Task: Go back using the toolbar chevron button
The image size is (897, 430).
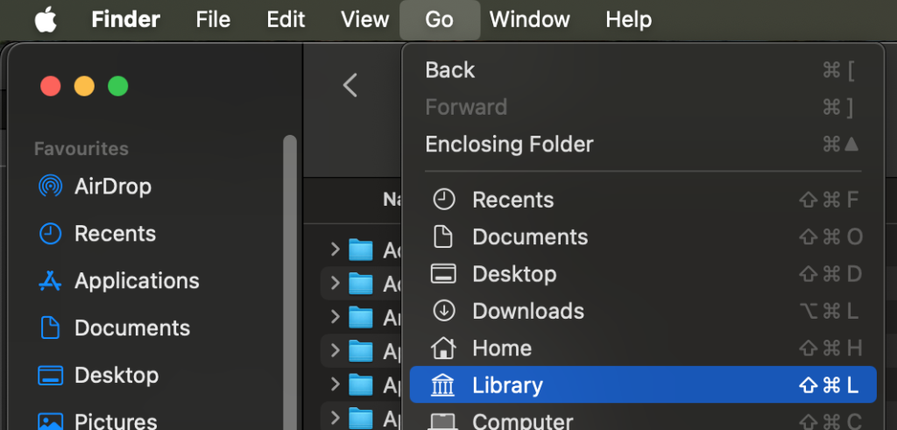Action: (350, 86)
